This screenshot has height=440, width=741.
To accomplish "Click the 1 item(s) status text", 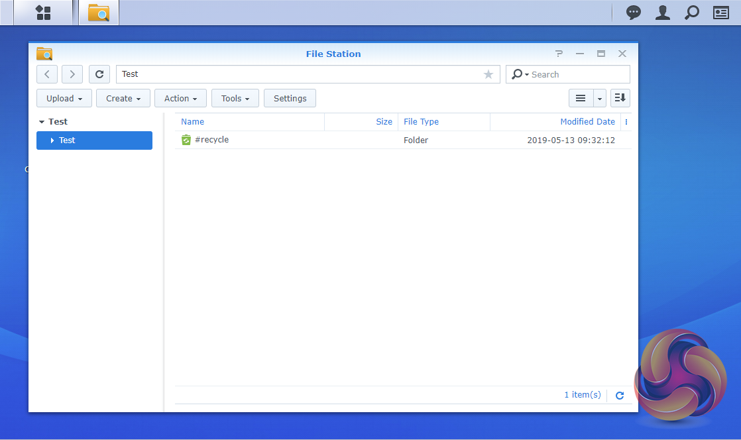I will [x=582, y=395].
